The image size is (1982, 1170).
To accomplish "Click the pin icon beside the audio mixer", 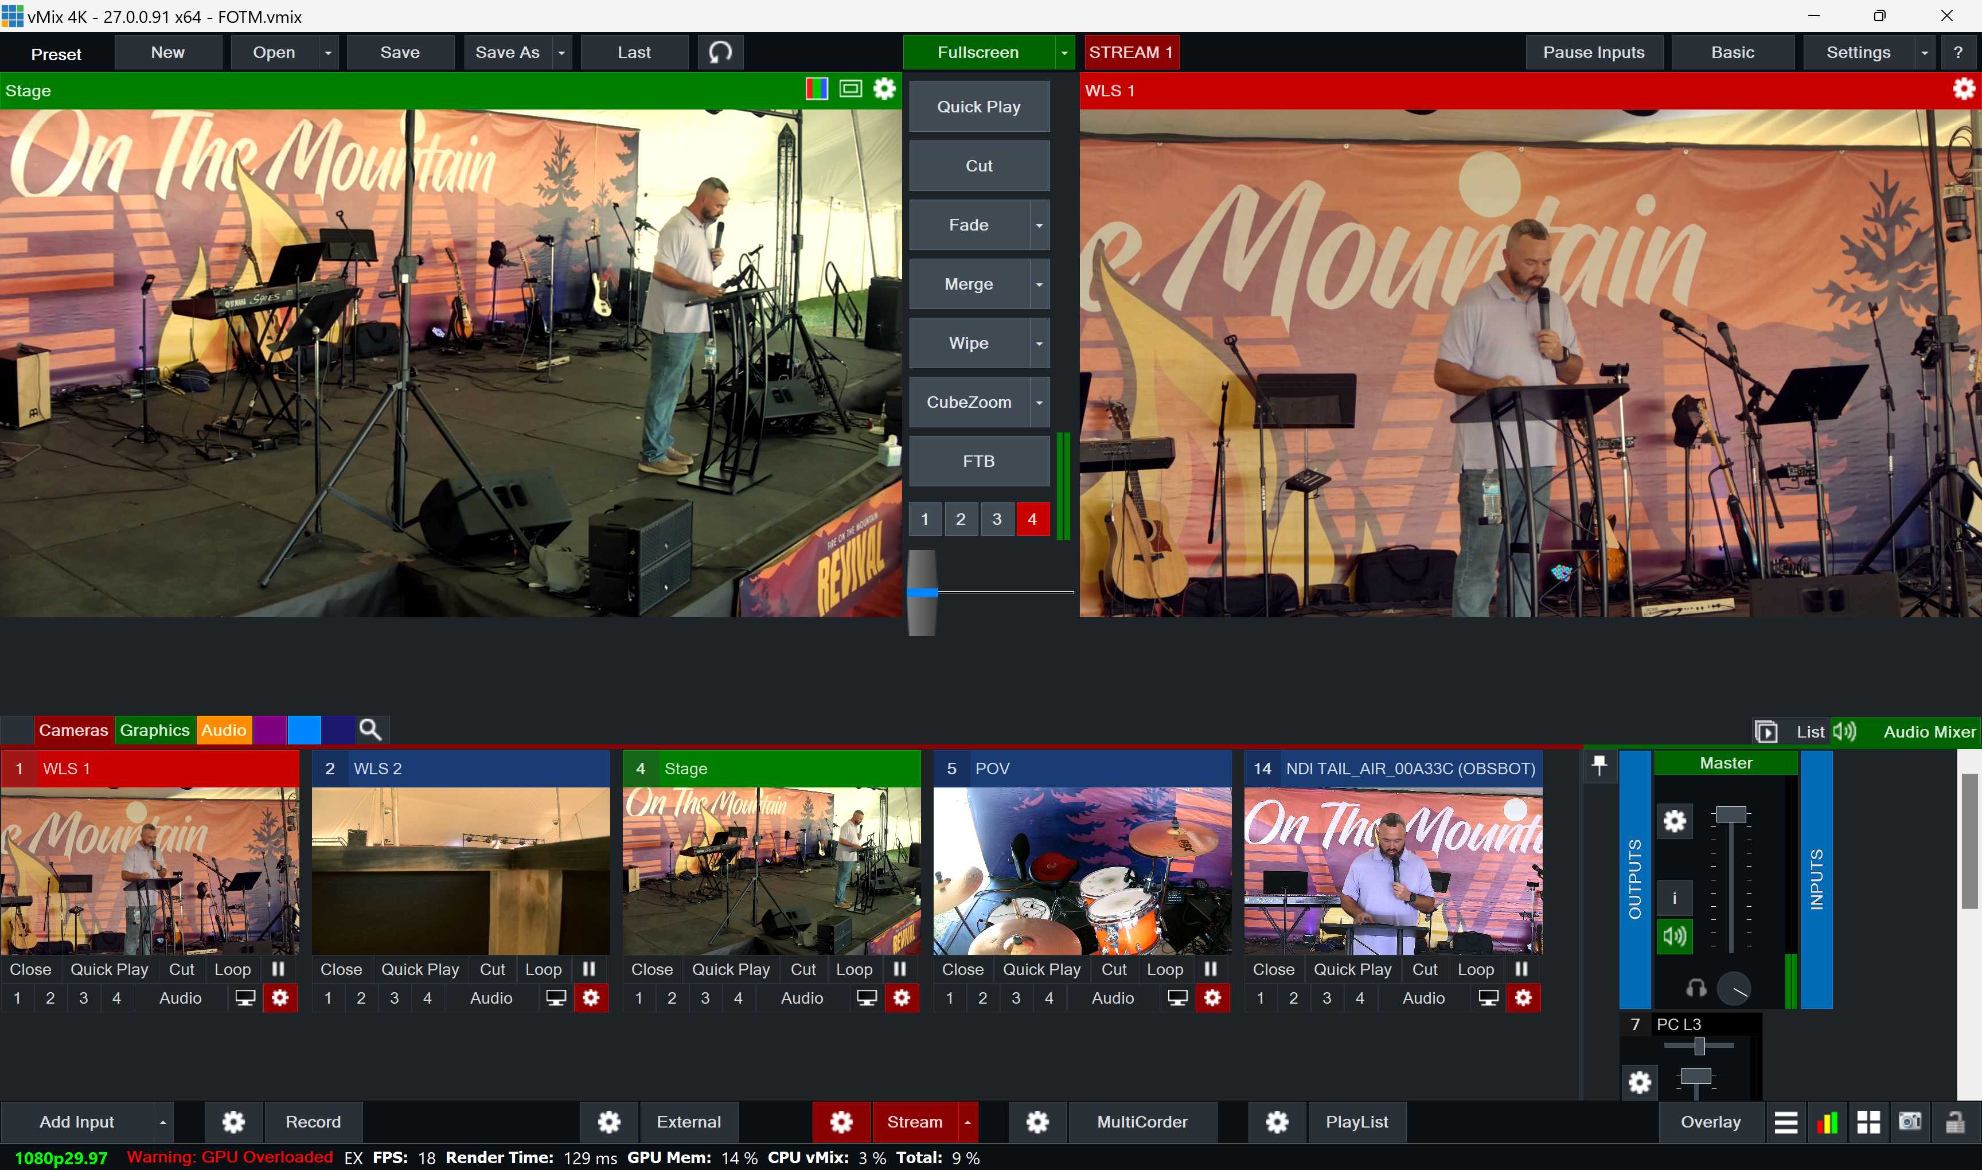I will pyautogui.click(x=1599, y=765).
